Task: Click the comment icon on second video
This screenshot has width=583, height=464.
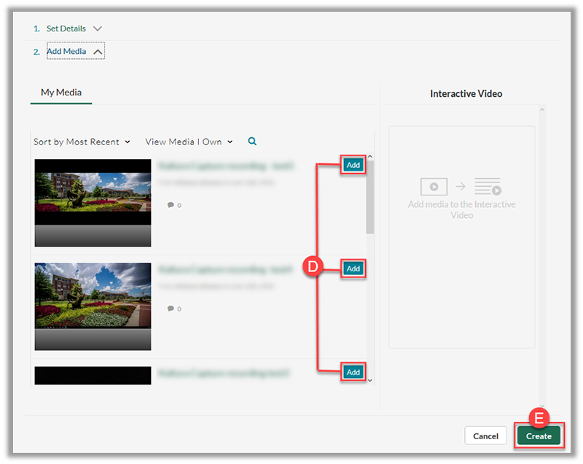Action: [171, 309]
